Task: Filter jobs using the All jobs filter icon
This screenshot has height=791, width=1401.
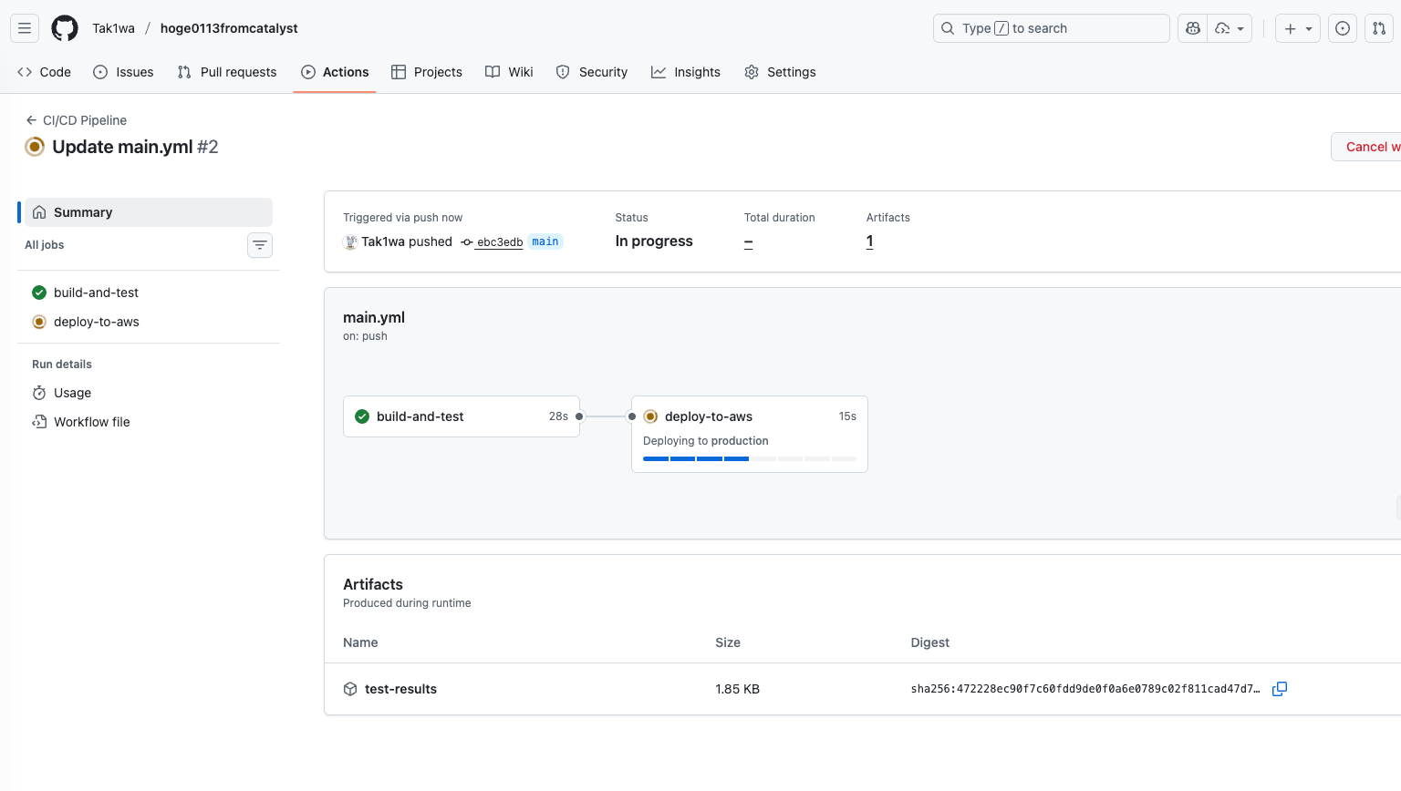Action: click(x=260, y=245)
